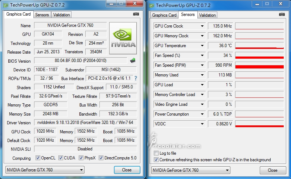Open GPU selector dropdown in Graphics Card window
Viewport: 291px width, 179px height.
pos(45,170)
